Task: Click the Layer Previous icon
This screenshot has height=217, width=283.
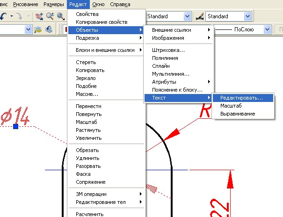Action: (x=49, y=29)
